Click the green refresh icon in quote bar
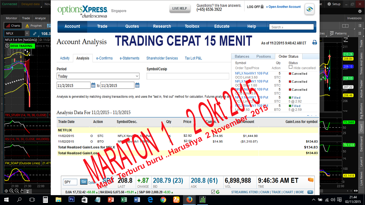365x205 pixels. click(218, 192)
